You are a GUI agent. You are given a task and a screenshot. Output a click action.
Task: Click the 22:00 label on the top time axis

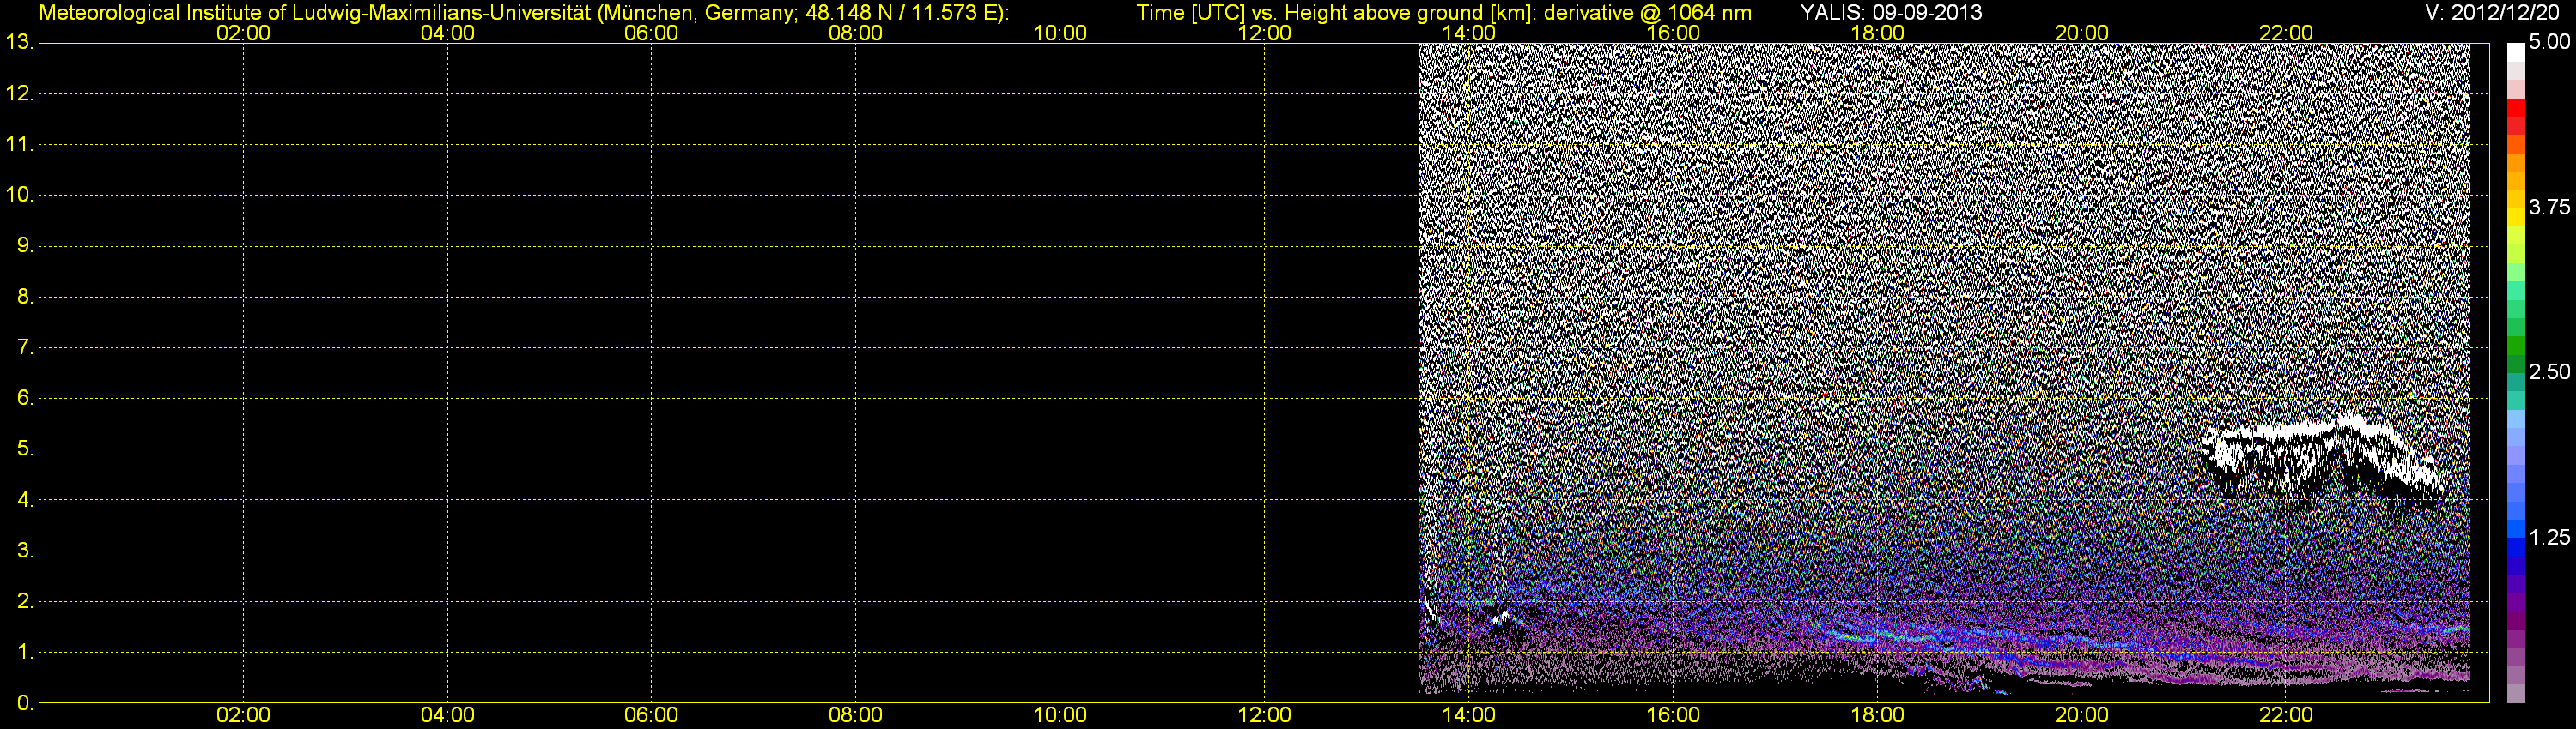[2286, 33]
